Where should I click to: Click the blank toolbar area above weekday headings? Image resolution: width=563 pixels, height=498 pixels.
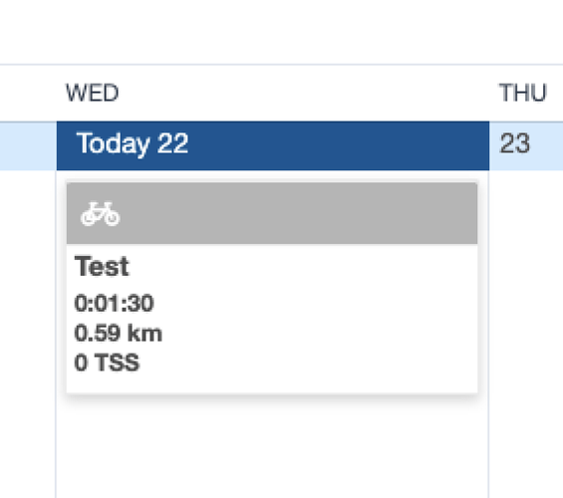point(281,32)
